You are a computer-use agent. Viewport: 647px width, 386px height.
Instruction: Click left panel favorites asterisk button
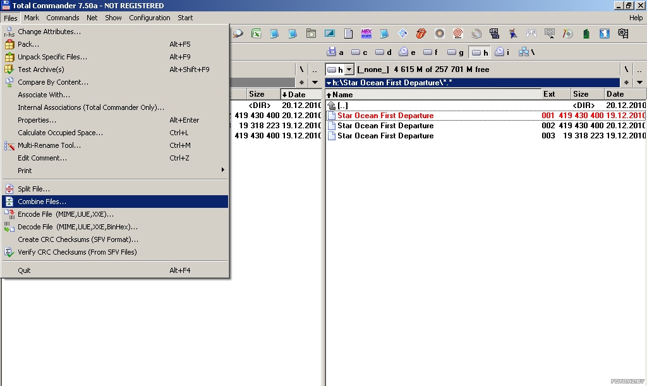tap(301, 83)
